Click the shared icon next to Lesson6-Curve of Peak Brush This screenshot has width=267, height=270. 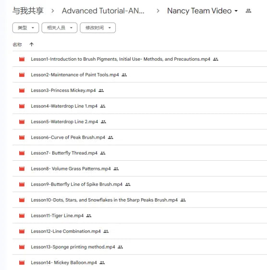coord(110,138)
